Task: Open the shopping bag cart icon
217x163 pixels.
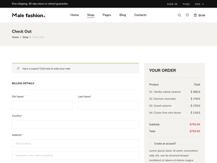Action: [195, 15]
